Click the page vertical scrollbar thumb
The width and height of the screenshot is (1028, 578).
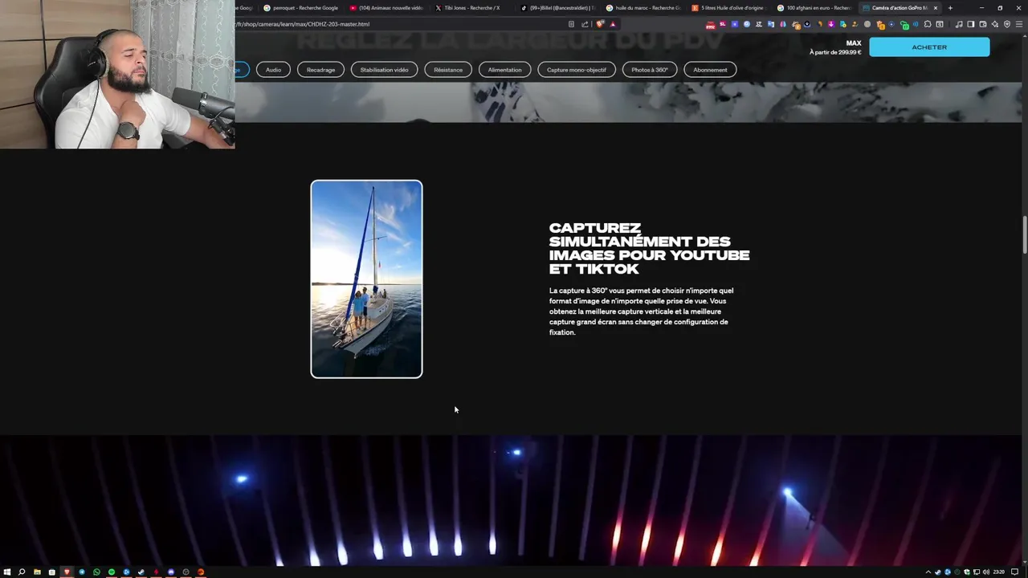point(1024,235)
